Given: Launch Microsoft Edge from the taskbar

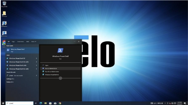Looking at the screenshot, I should pos(41,103).
